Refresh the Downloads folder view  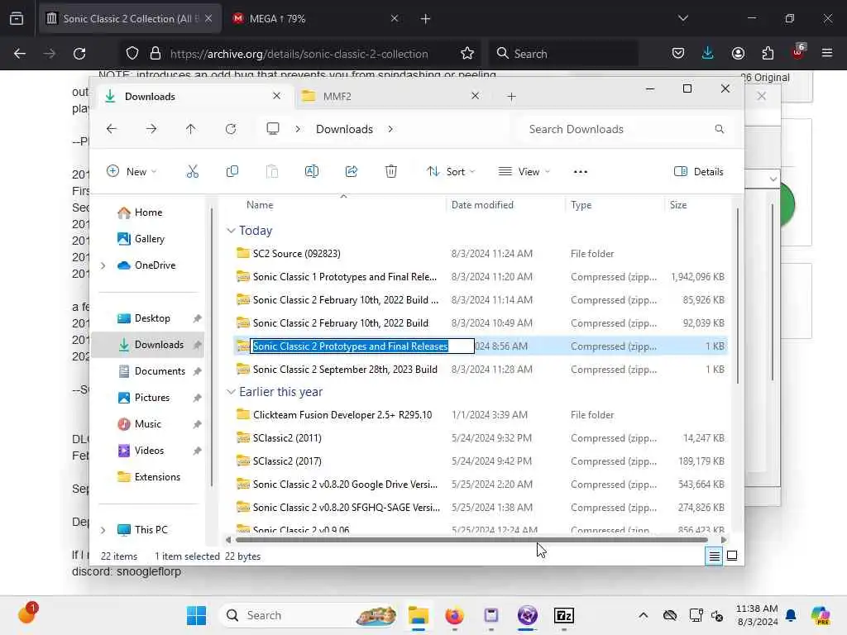[231, 129]
